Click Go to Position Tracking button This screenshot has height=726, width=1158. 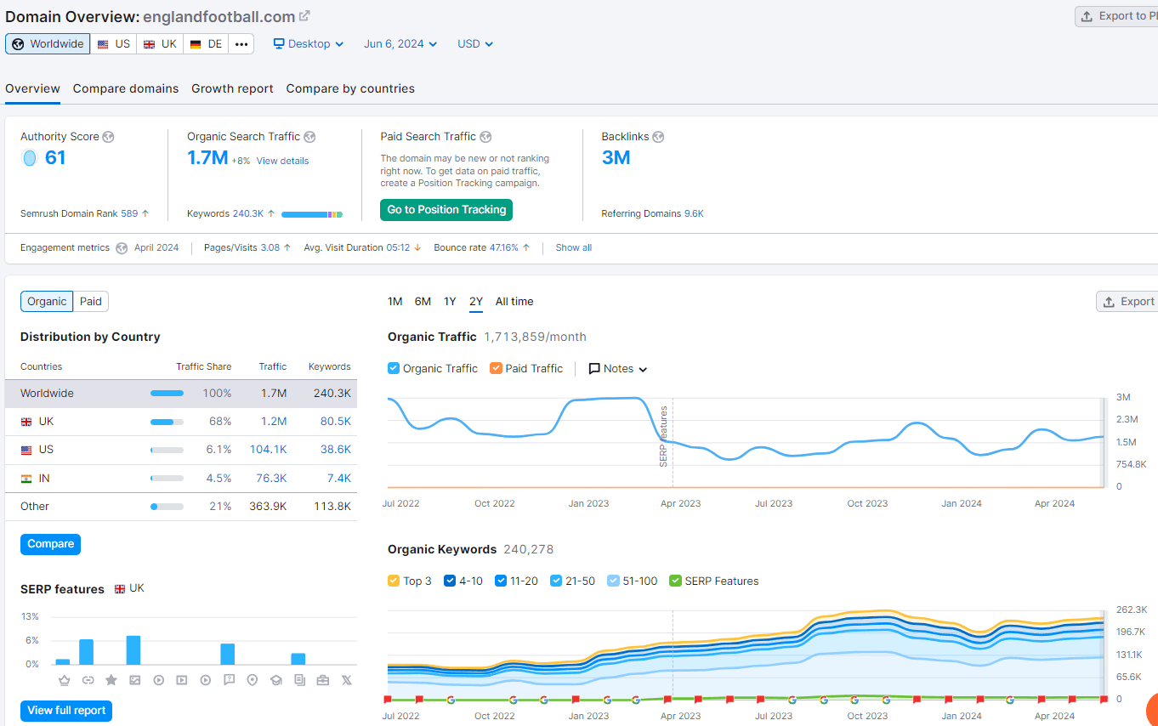(446, 210)
